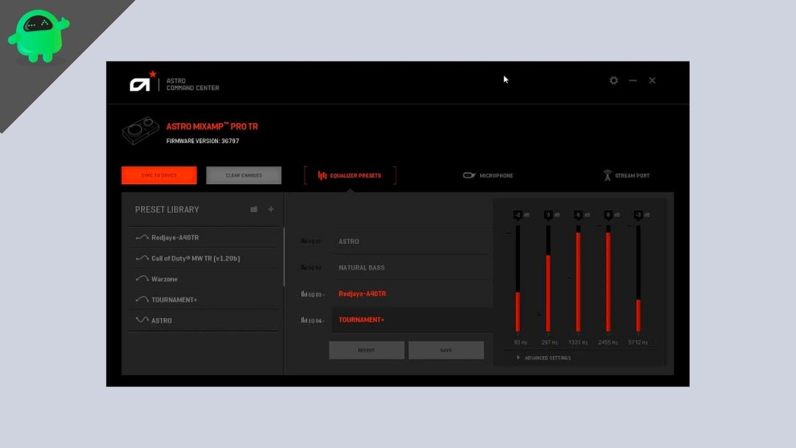Click the 5712 Hz frequency label
This screenshot has width=796, height=448.
pos(638,343)
